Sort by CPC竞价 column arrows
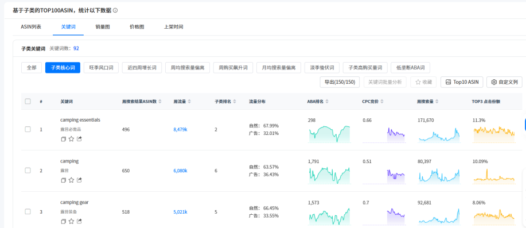 tap(382, 102)
